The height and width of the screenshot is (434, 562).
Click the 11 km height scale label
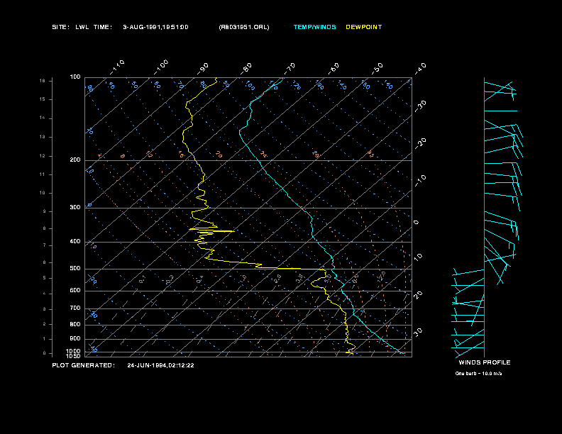(43, 174)
